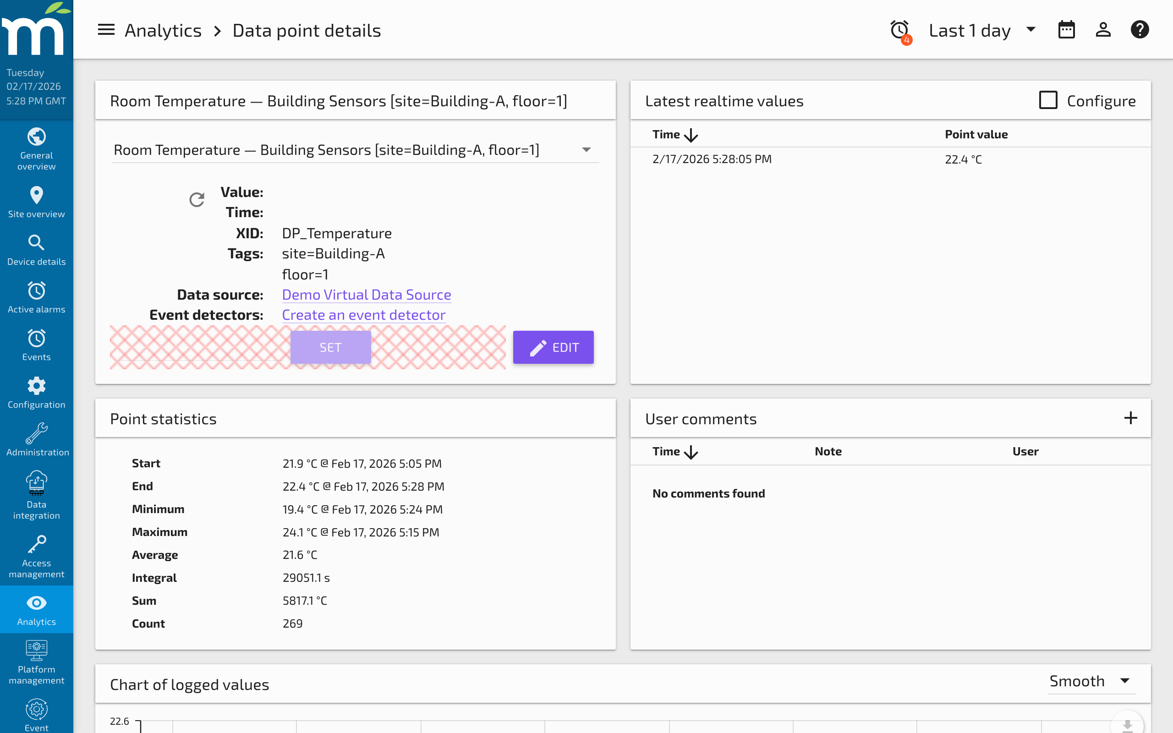Screen dimensions: 1173x733
Task: Navigate to Device details
Action: point(36,248)
